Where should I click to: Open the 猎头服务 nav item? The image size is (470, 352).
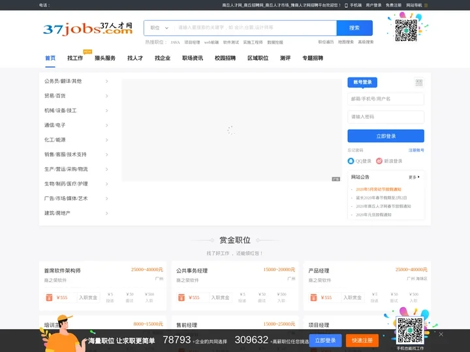coord(105,58)
